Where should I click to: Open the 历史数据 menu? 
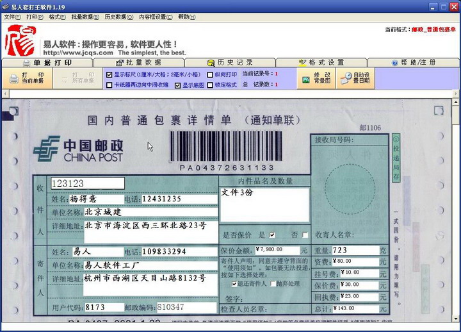tap(119, 17)
